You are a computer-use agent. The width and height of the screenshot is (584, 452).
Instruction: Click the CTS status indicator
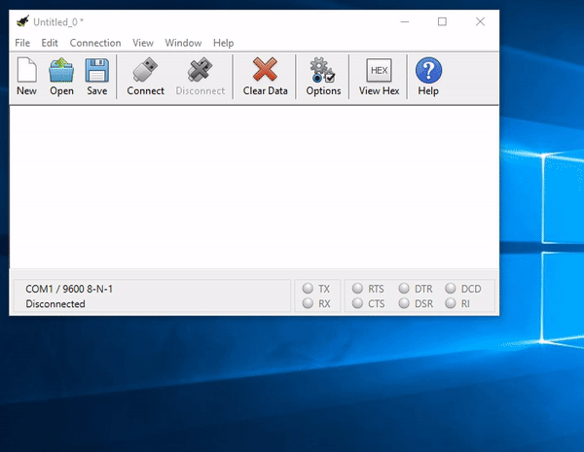click(x=357, y=304)
